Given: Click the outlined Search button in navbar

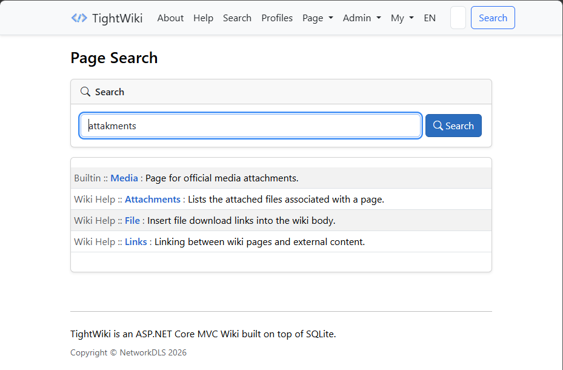Looking at the screenshot, I should click(x=493, y=18).
